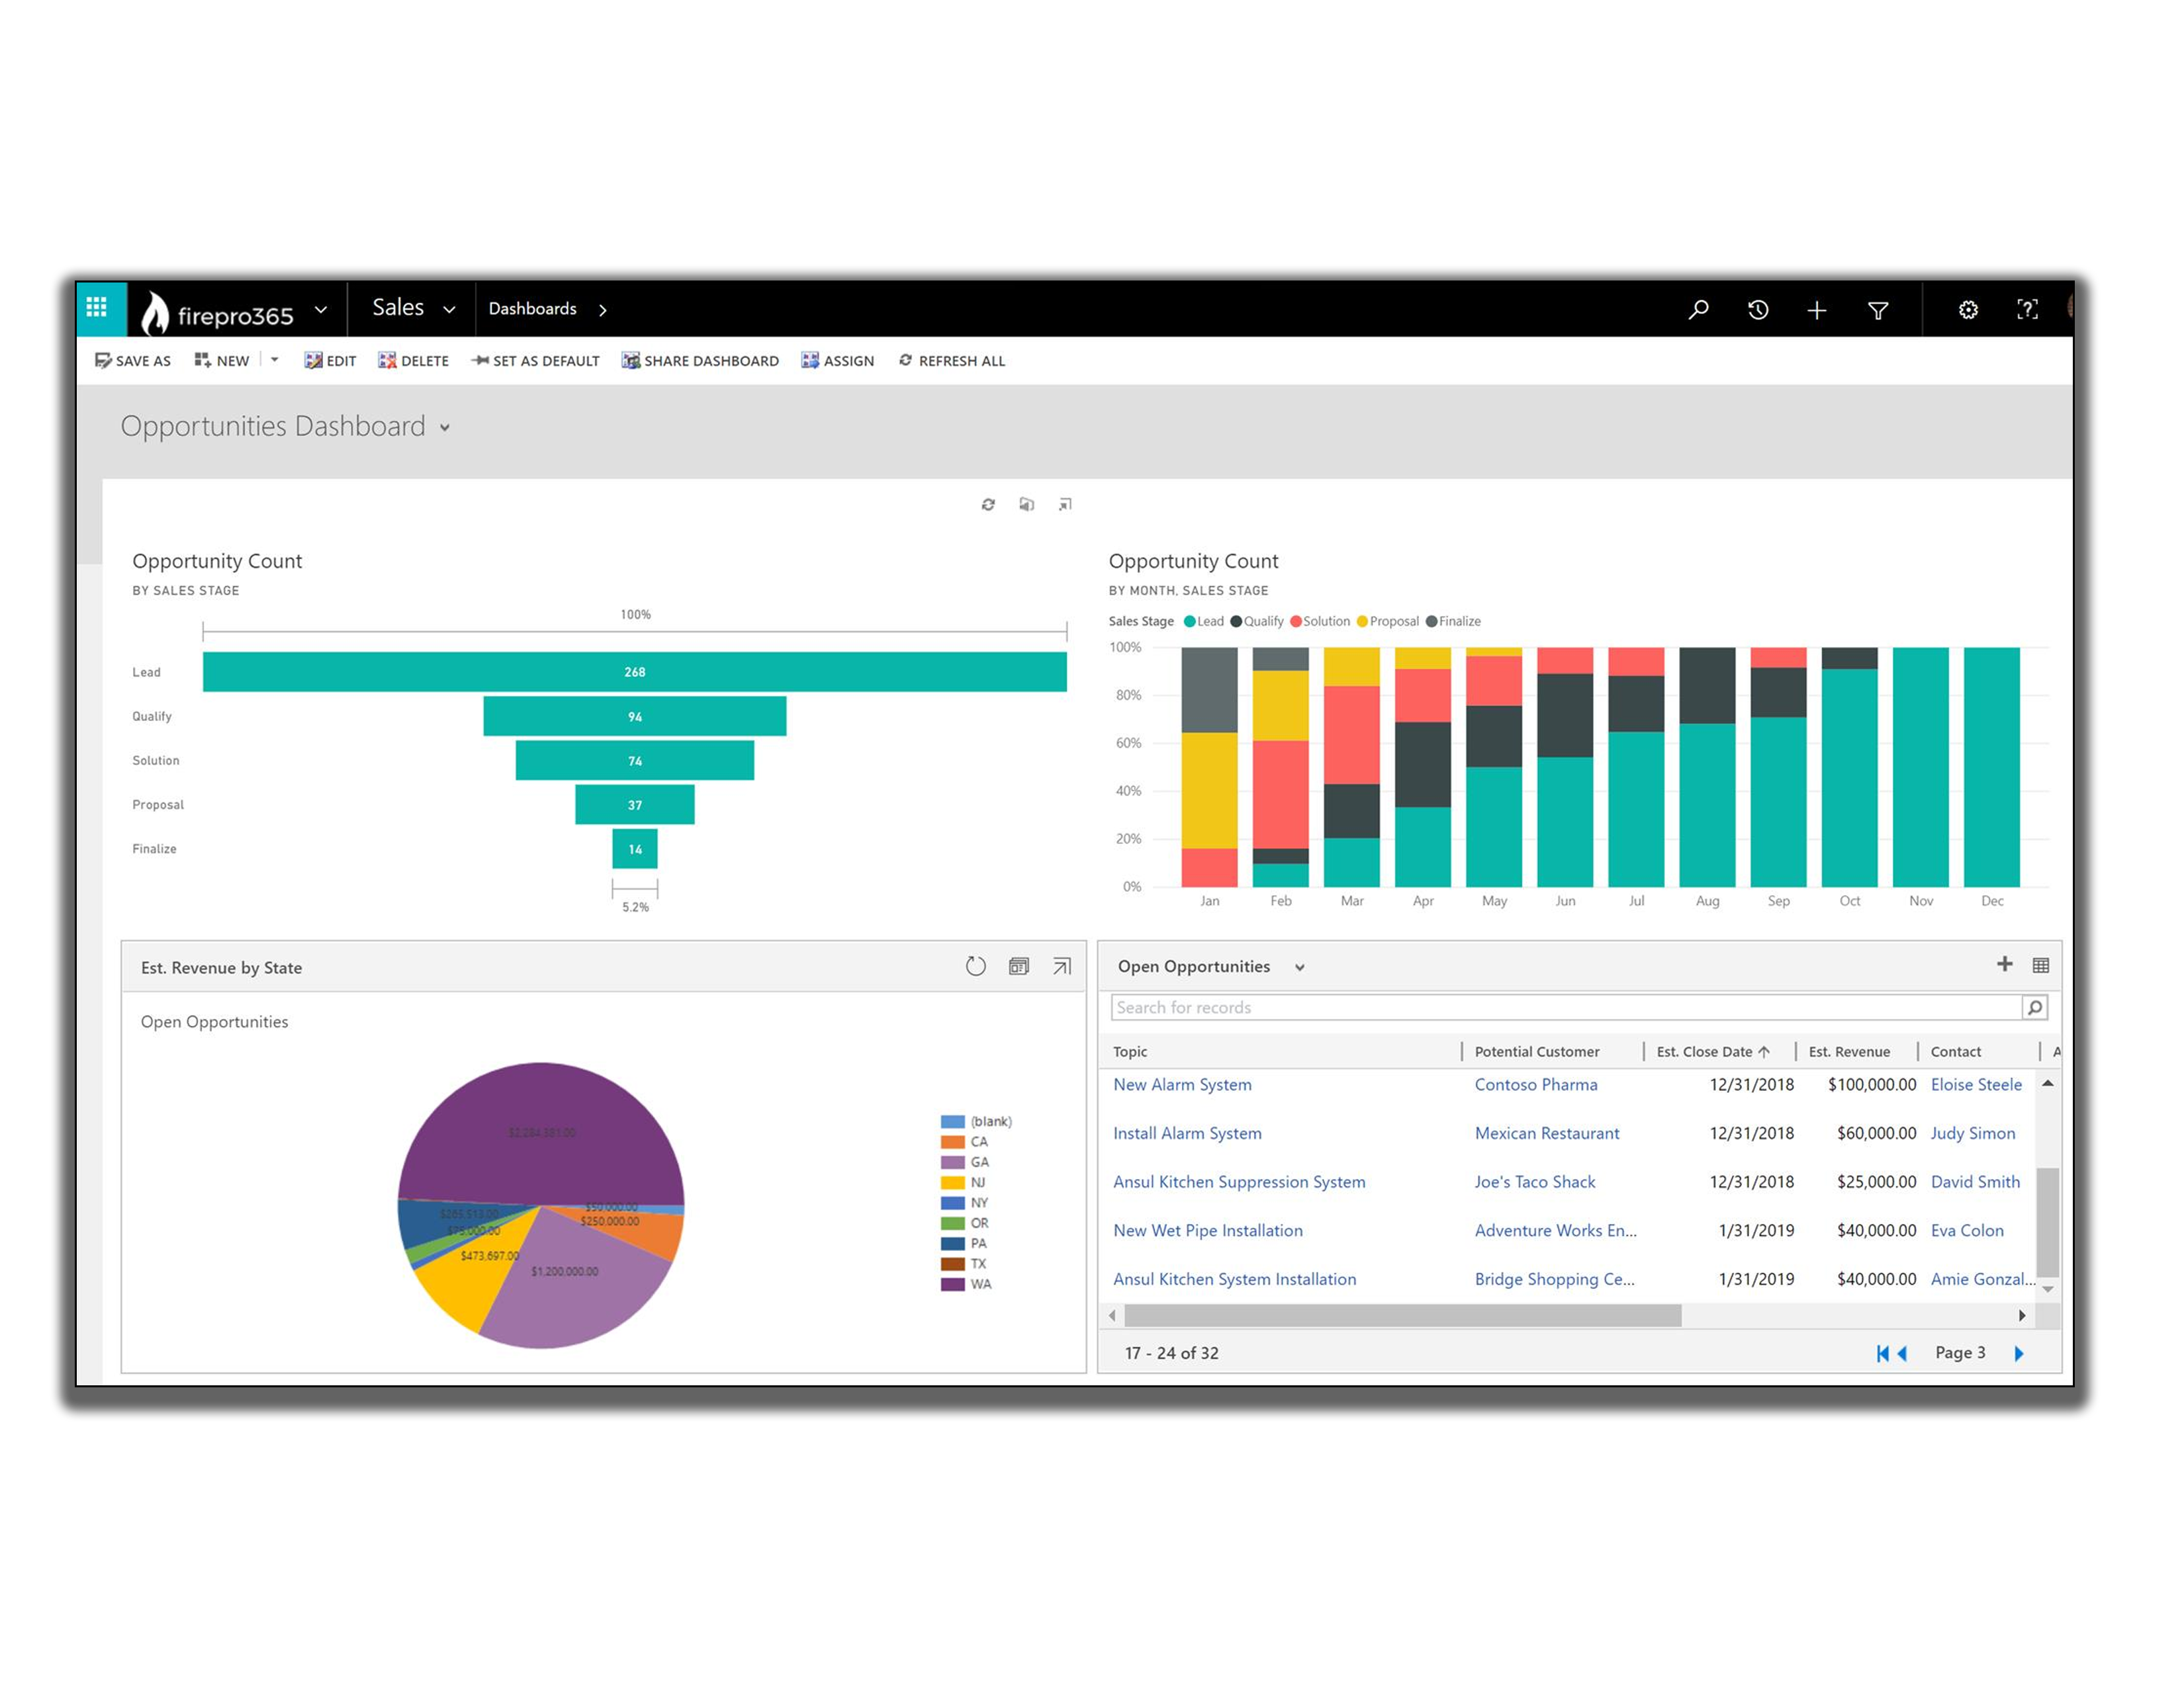The height and width of the screenshot is (1687, 2184).
Task: Click Save As in command bar
Action: [133, 361]
